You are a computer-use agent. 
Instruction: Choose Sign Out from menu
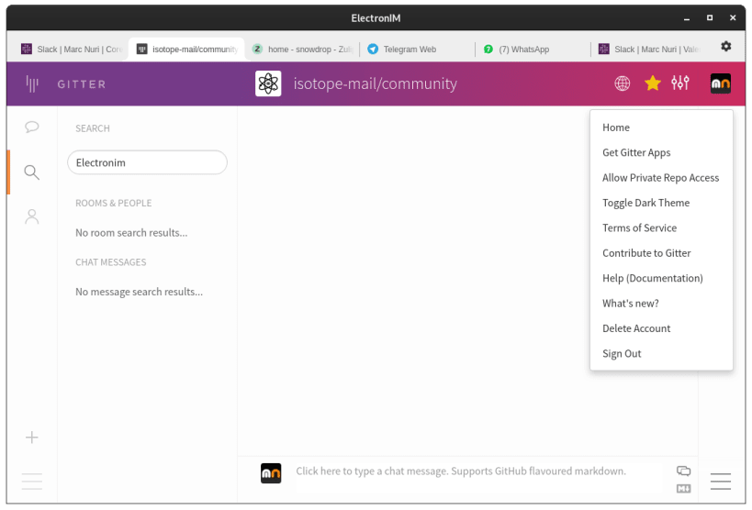pos(661,354)
